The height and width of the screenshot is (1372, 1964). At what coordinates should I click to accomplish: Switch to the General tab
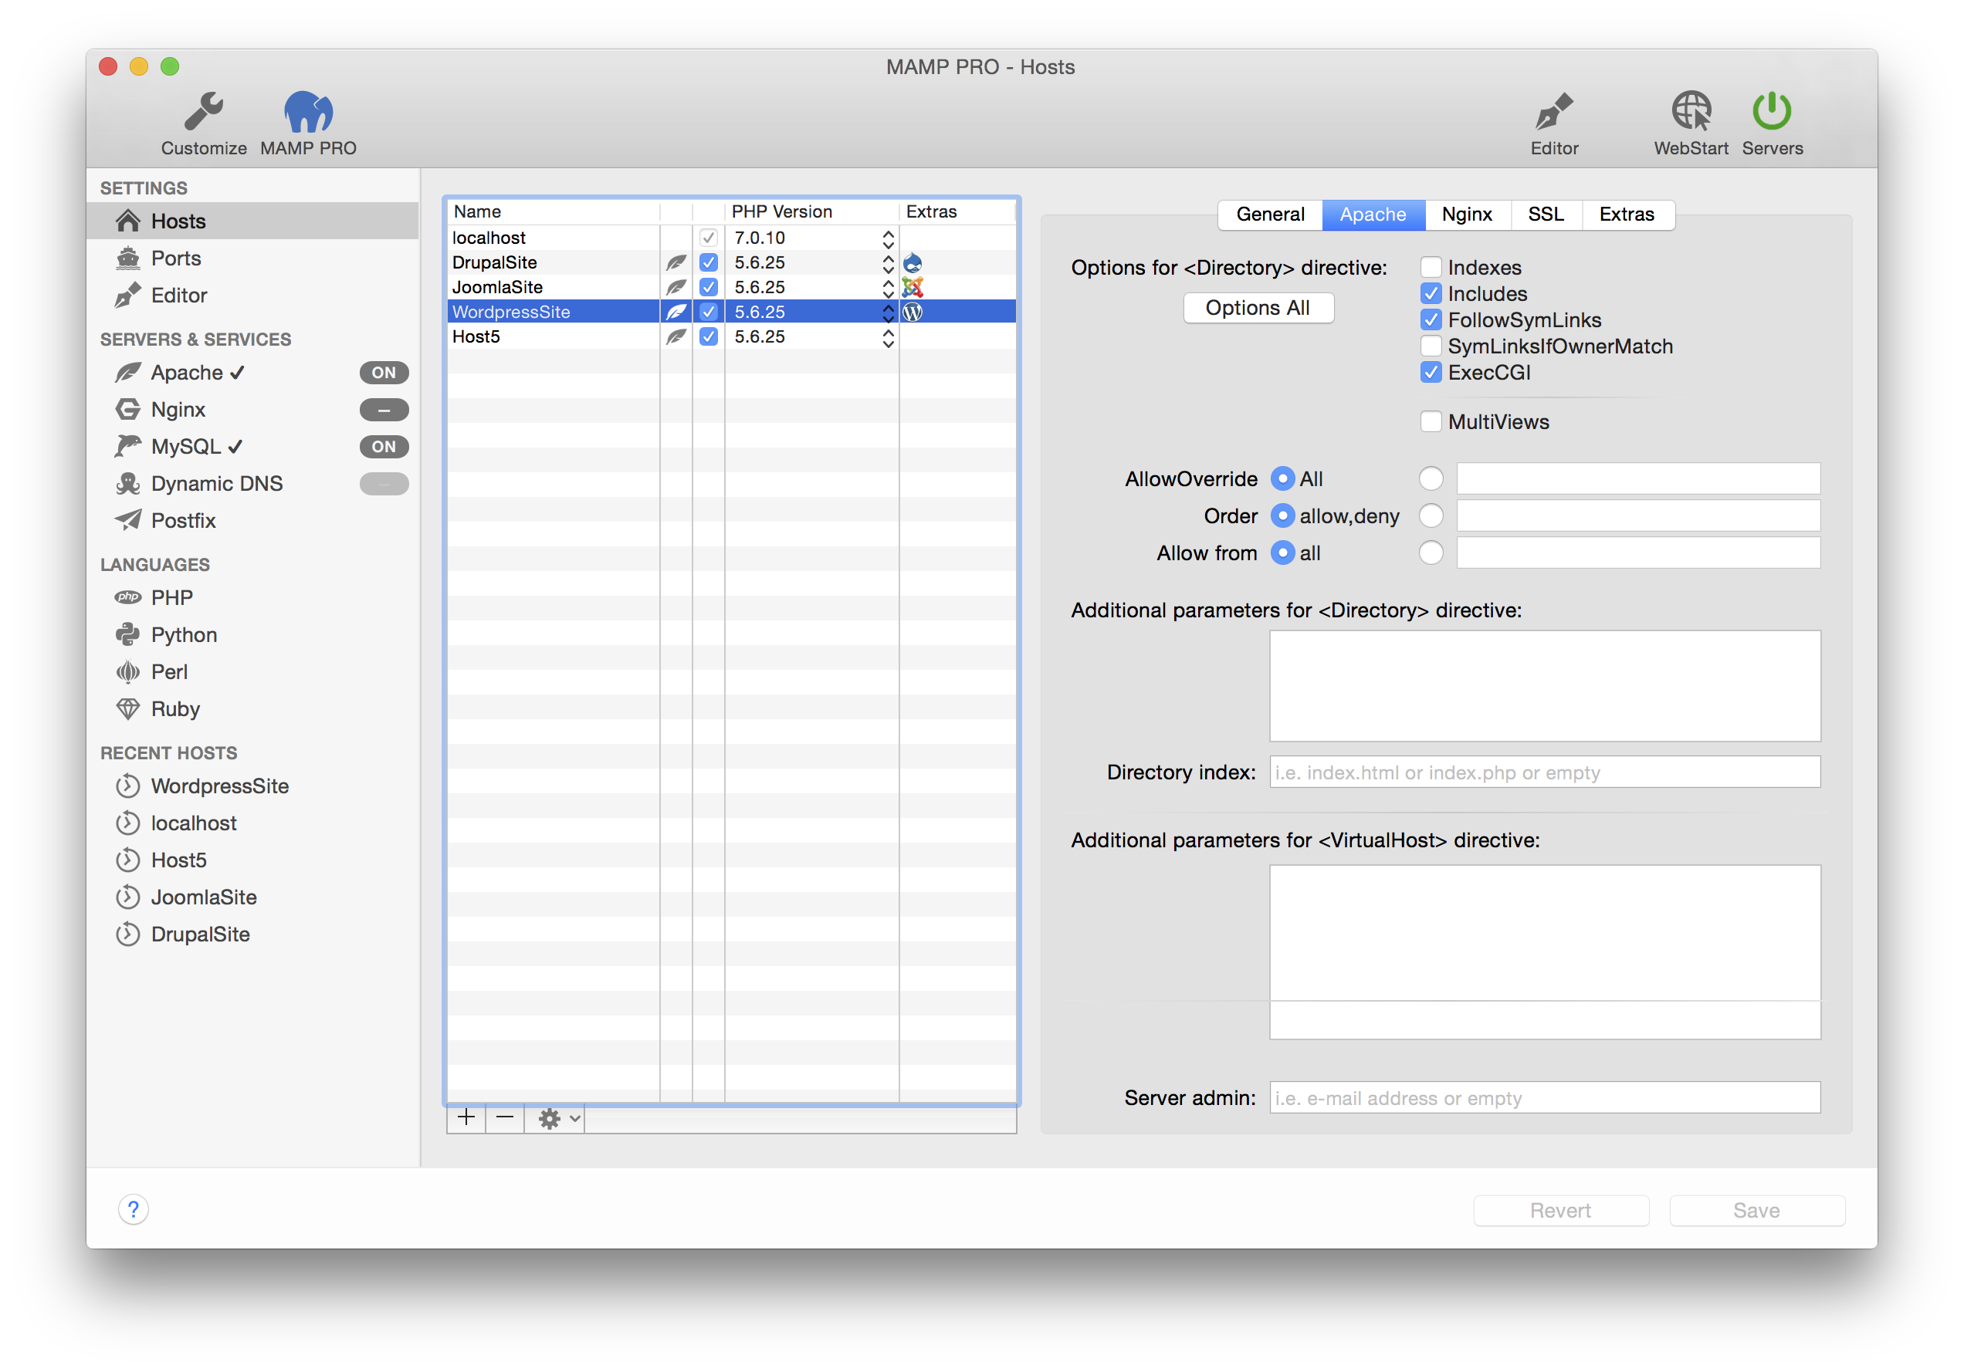tap(1269, 215)
